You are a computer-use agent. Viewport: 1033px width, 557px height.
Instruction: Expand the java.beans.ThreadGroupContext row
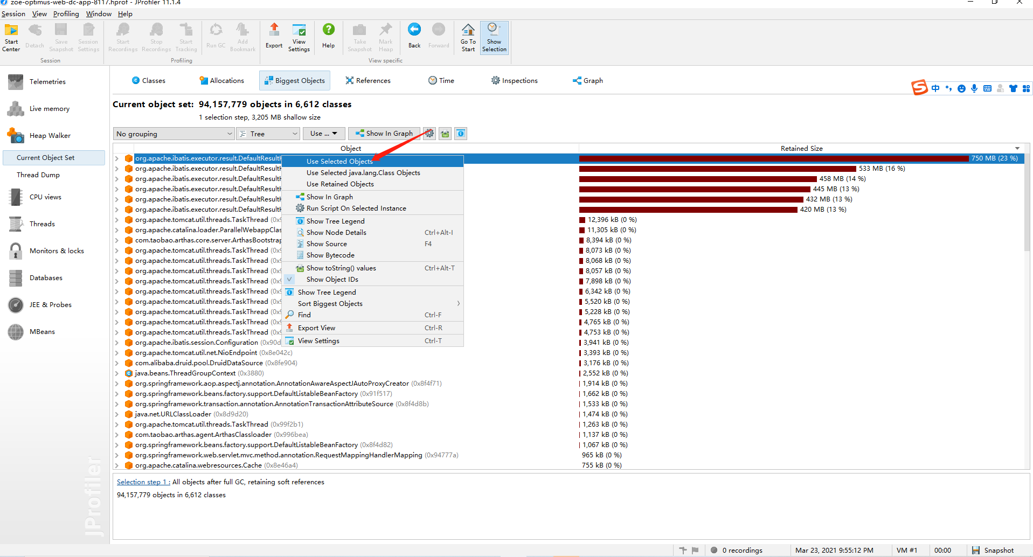(x=117, y=373)
